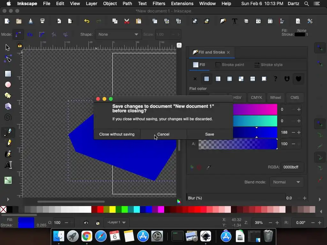Select the Star polygon tool

(8, 96)
